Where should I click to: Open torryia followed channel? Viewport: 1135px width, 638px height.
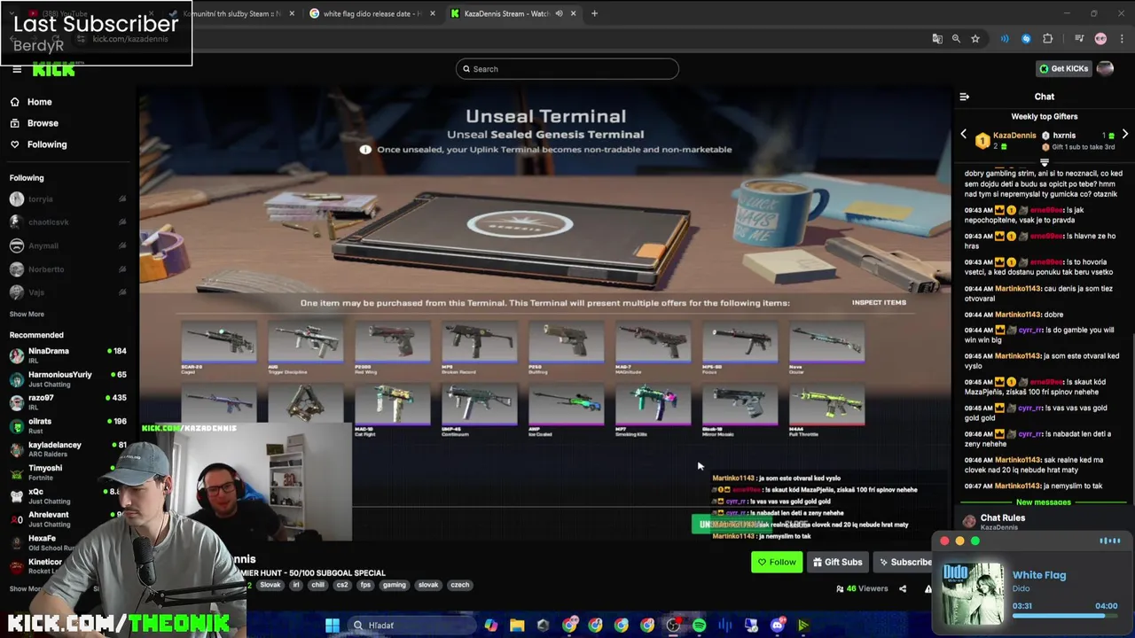pyautogui.click(x=67, y=199)
